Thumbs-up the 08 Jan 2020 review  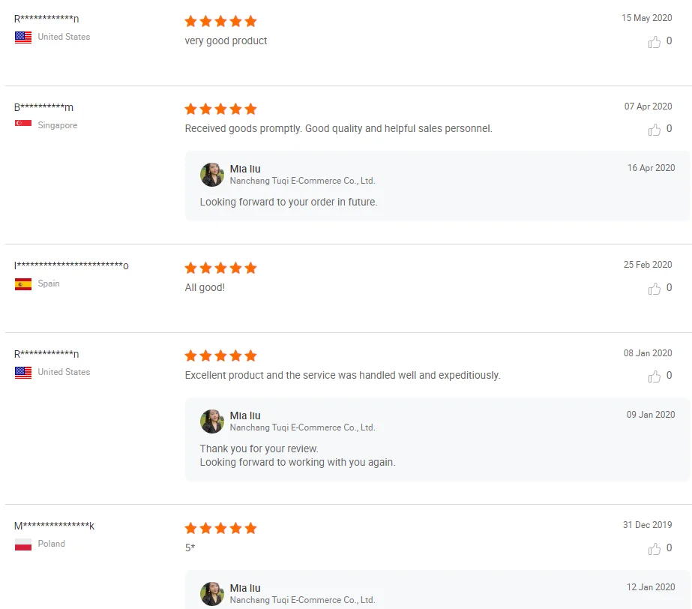point(654,376)
